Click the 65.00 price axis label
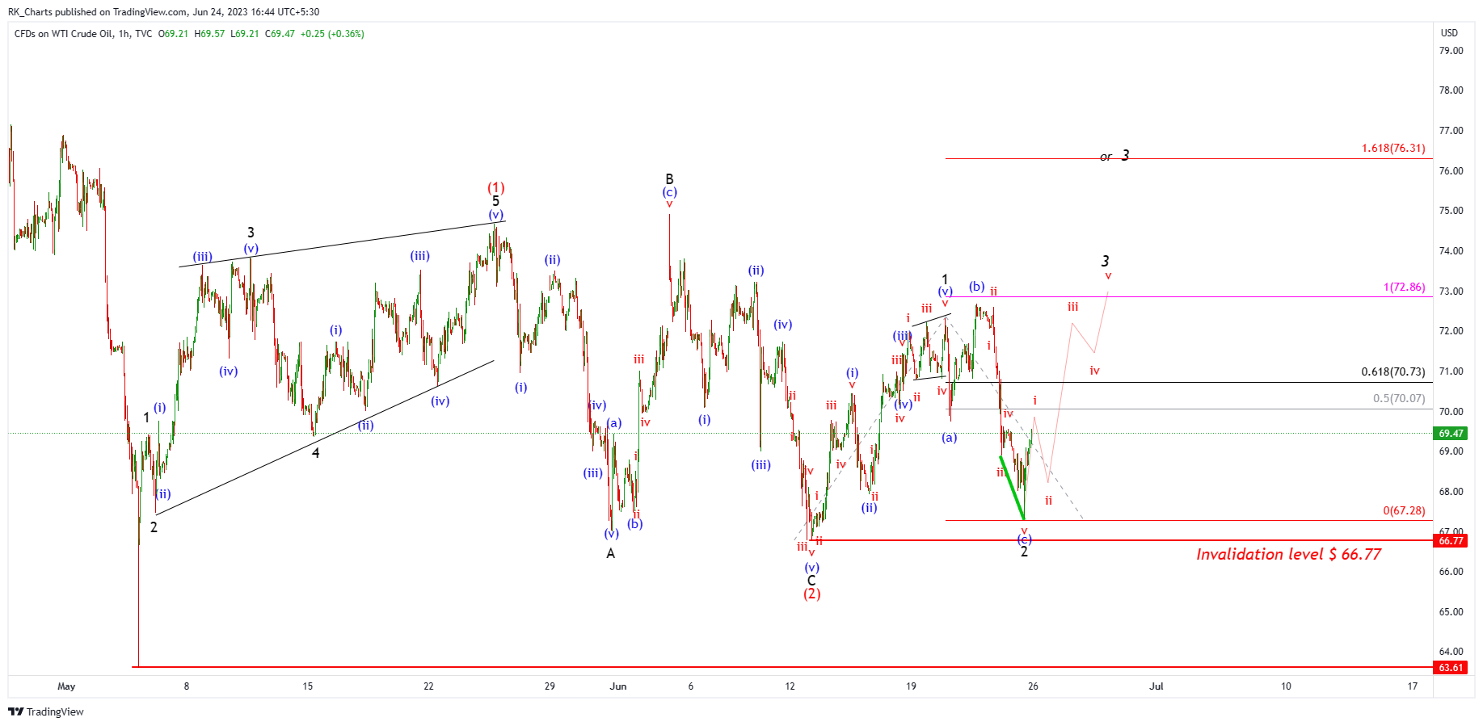The height and width of the screenshot is (726, 1483). point(1451,612)
